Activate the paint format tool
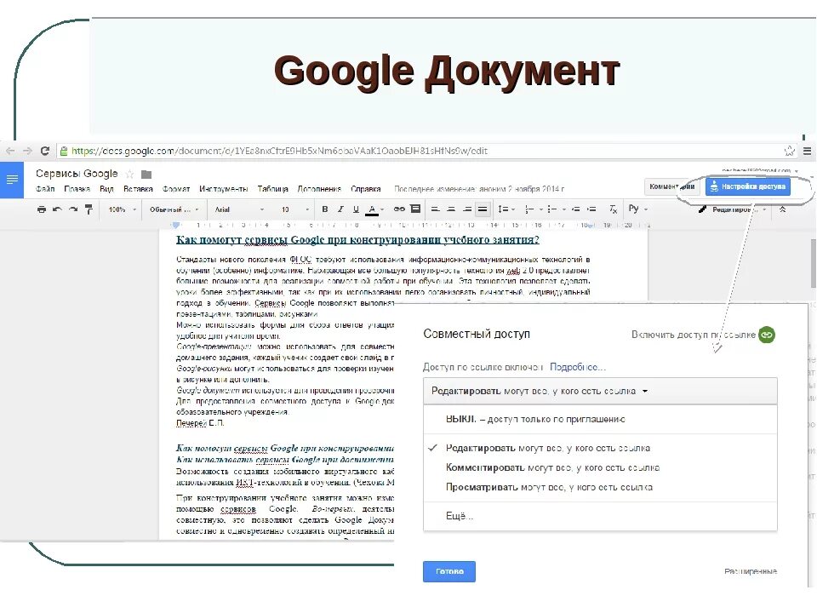 pos(89,209)
